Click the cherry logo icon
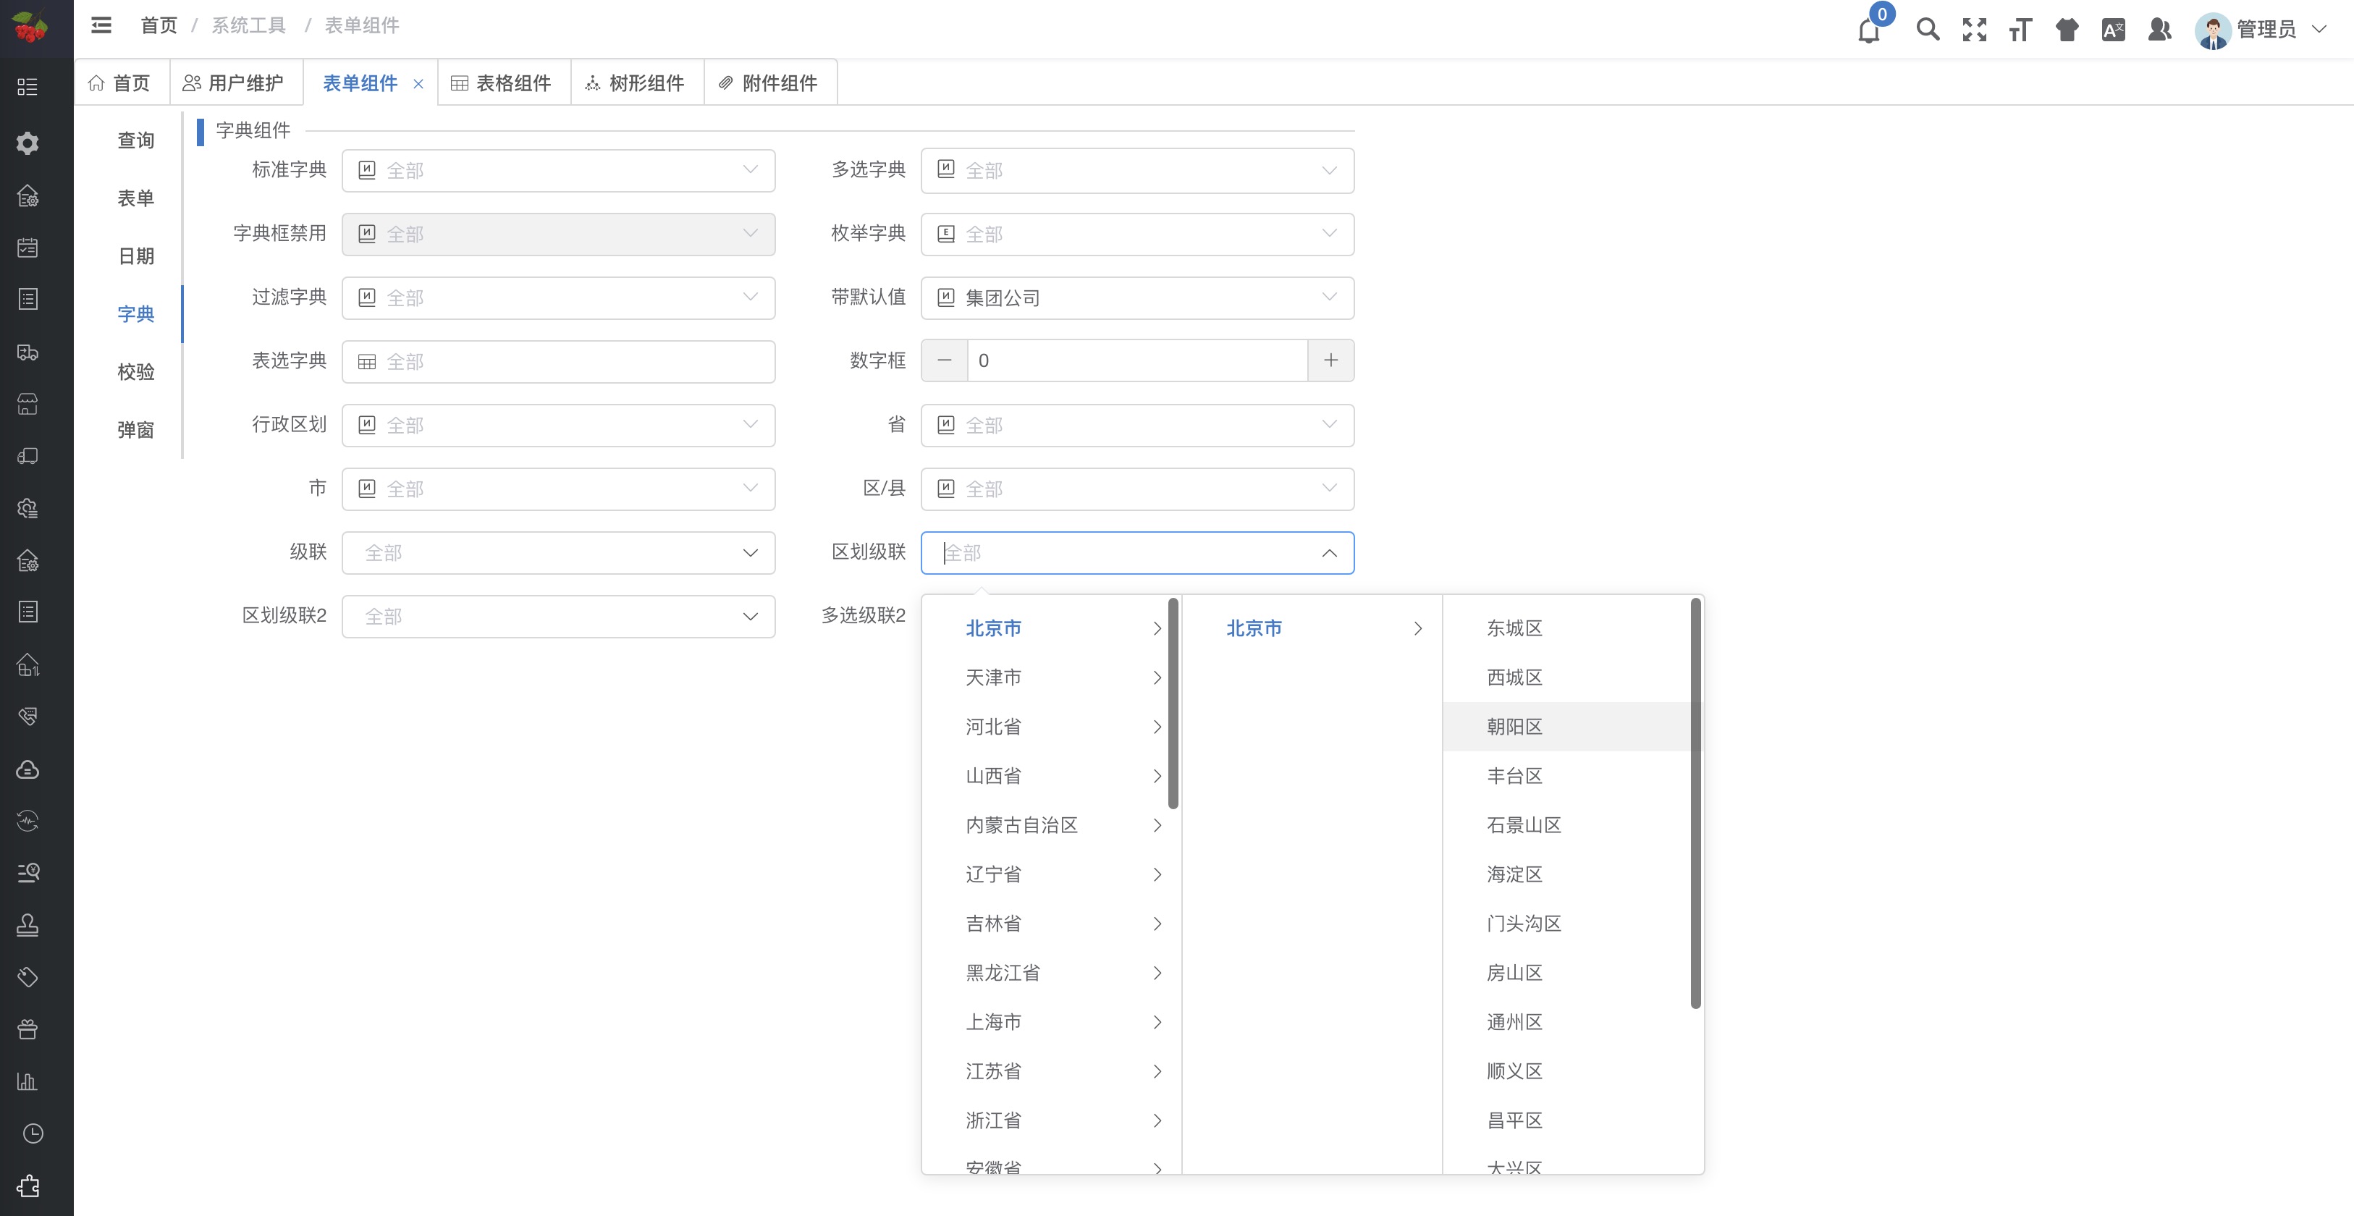This screenshot has width=2354, height=1216. (x=30, y=28)
